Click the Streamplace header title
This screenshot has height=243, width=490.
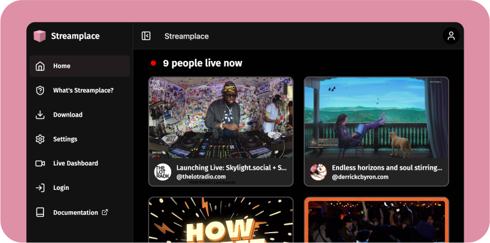[x=186, y=36]
